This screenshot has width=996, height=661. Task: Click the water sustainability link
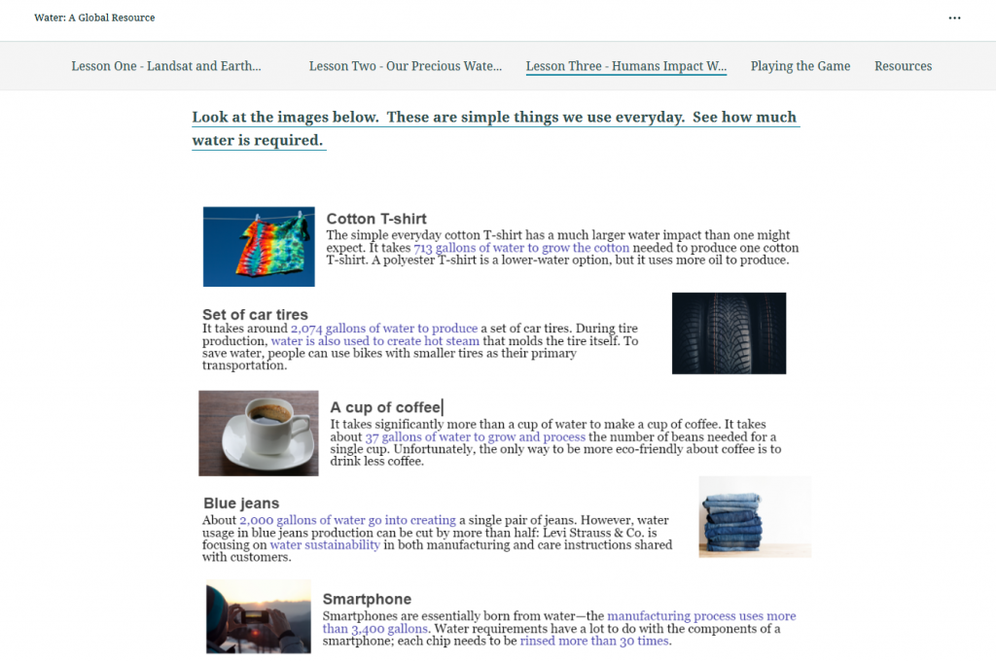325,545
